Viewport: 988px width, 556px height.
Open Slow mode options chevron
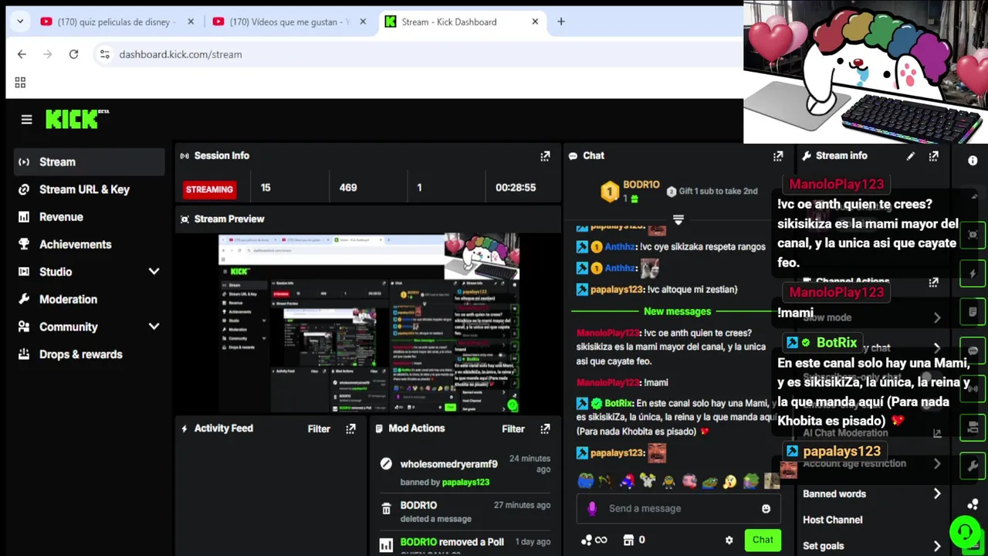[x=937, y=317]
